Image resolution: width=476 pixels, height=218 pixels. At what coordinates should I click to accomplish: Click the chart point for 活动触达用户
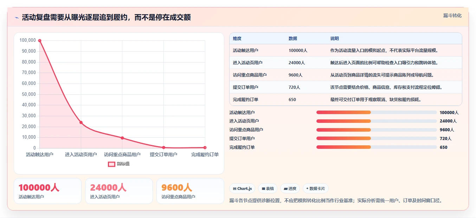tap(40, 41)
